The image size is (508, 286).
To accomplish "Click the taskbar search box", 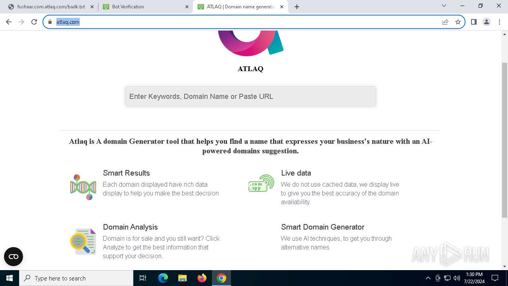I will [76, 278].
